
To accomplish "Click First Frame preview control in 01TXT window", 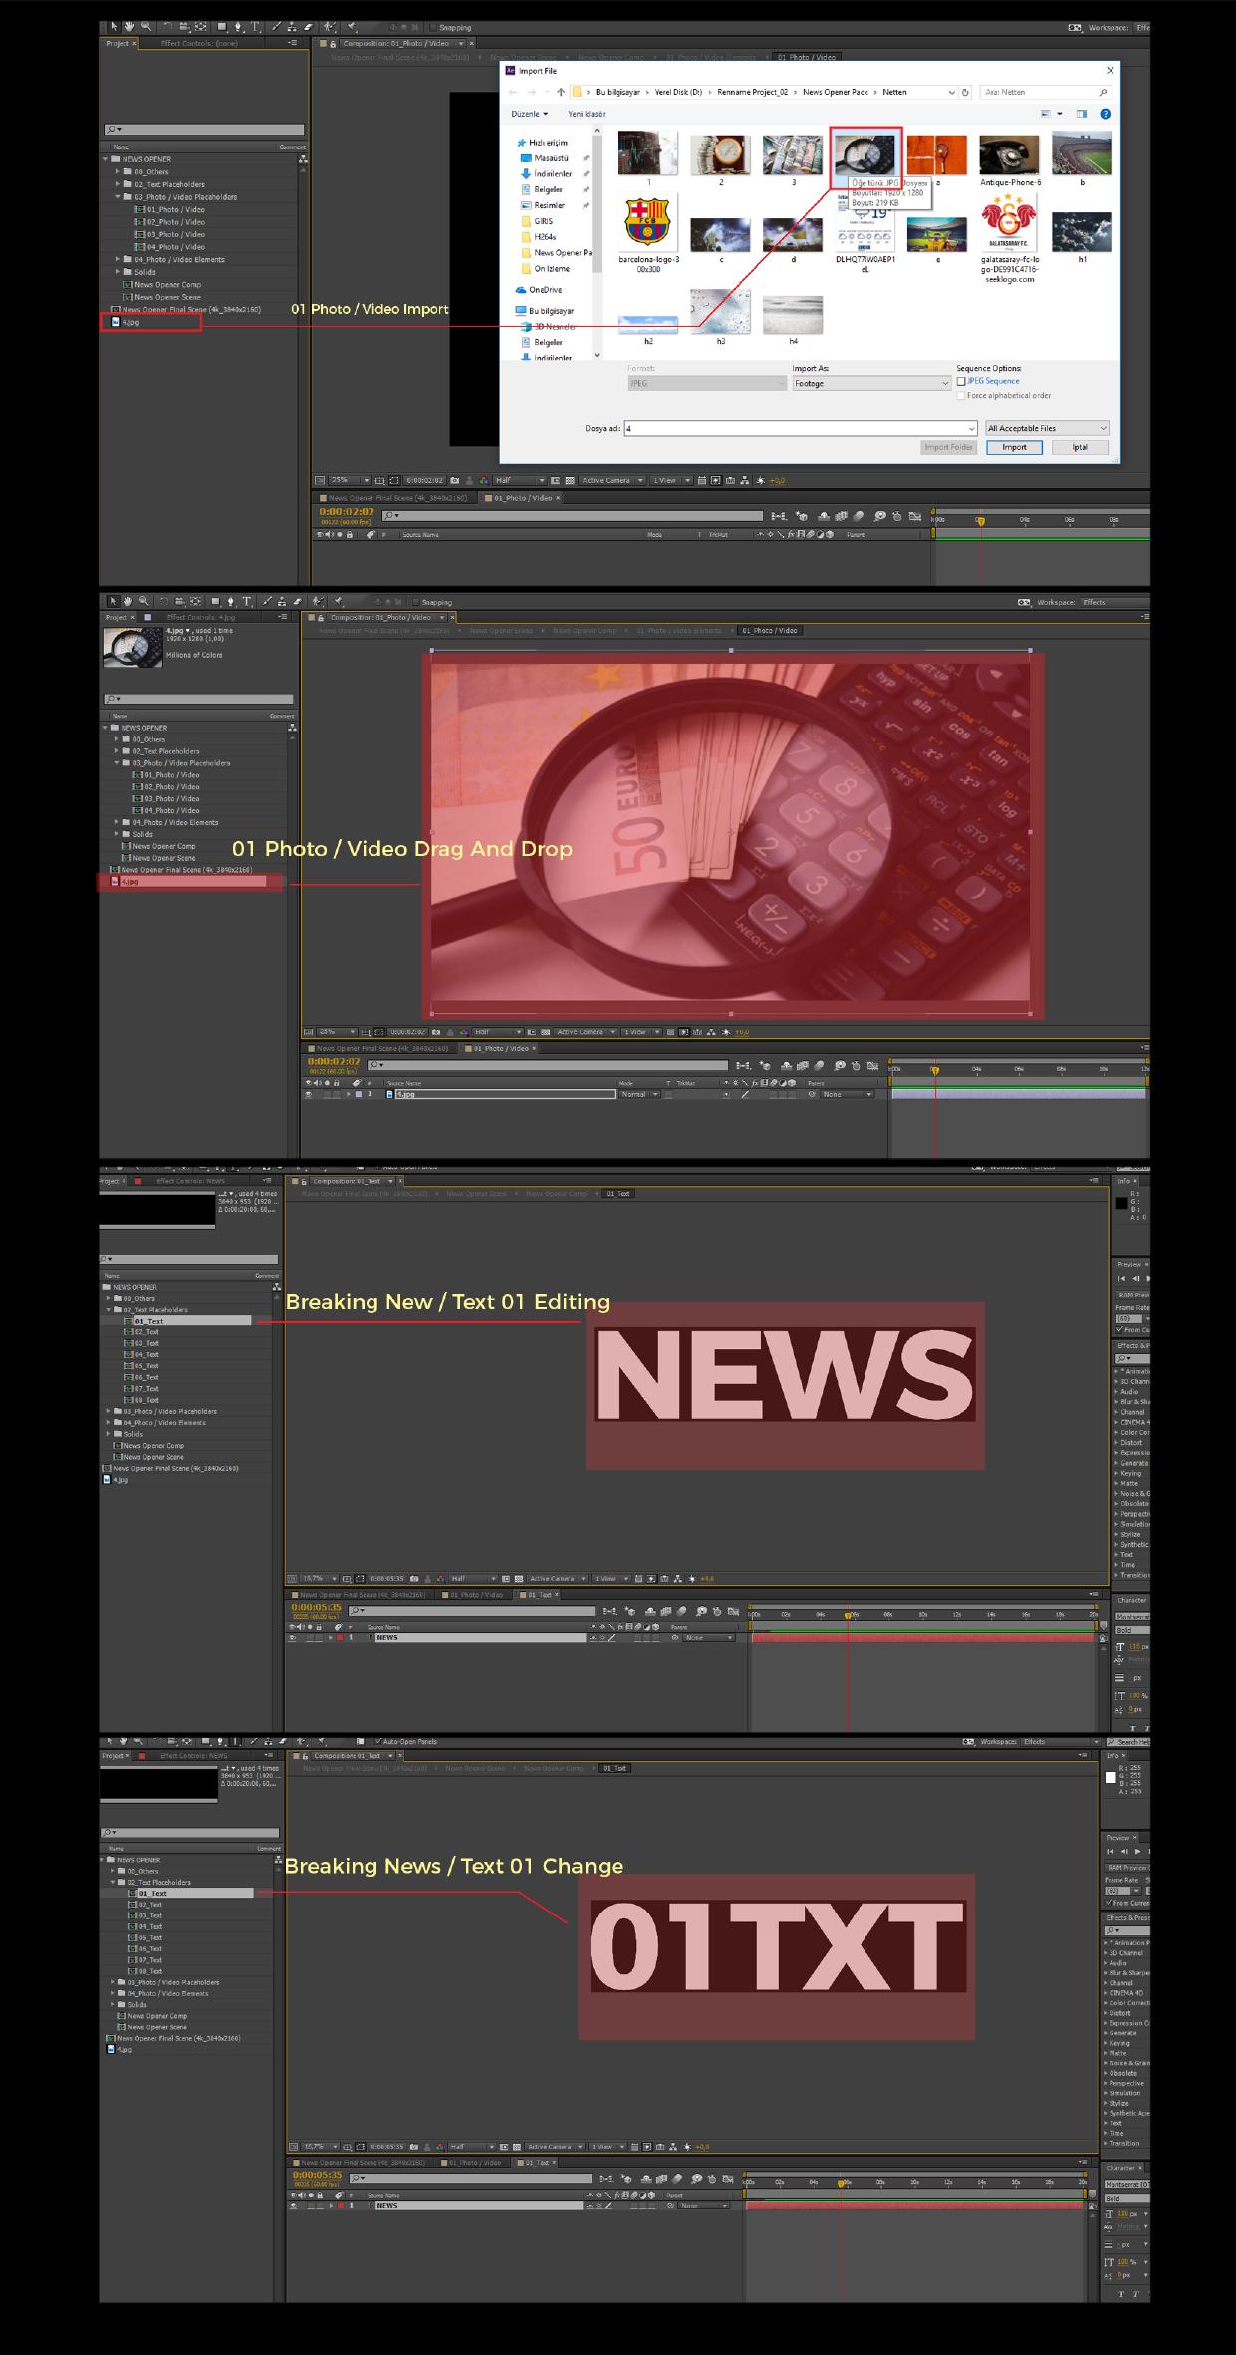I will [x=1111, y=1851].
